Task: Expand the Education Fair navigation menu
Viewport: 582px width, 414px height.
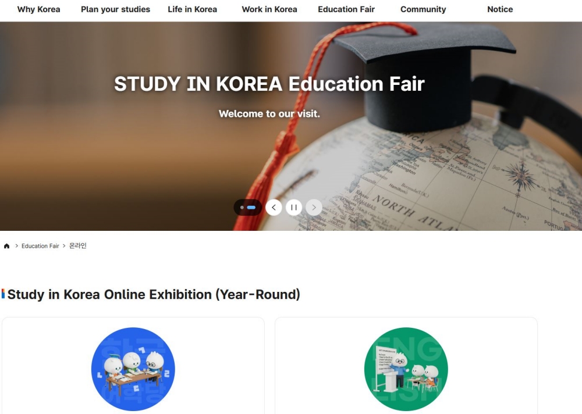Action: pyautogui.click(x=346, y=9)
